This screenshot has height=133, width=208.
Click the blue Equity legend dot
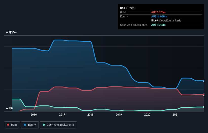[25, 125]
